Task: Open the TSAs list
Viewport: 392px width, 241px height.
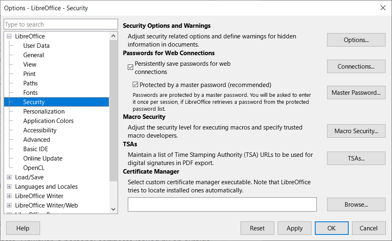Action: 356,158
